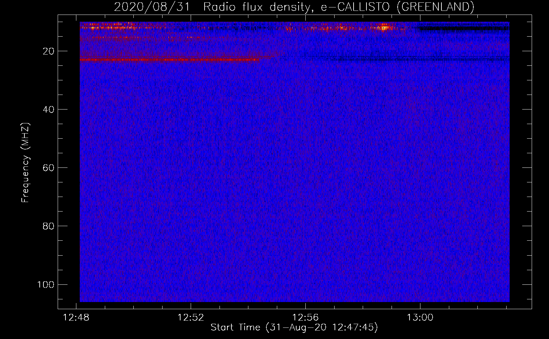The height and width of the screenshot is (339, 549).
Task: Click the 'Start Time (31-Aug-20 12:47:45)' label
Action: (x=294, y=327)
